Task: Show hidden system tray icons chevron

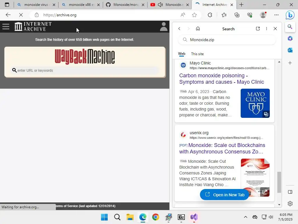Action: pyautogui.click(x=246, y=217)
